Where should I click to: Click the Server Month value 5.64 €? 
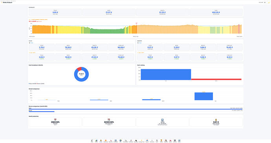click(x=203, y=47)
